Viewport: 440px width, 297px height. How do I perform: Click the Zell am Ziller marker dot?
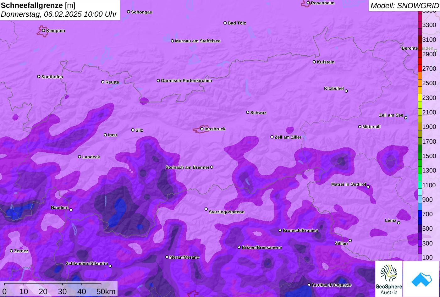point(272,137)
